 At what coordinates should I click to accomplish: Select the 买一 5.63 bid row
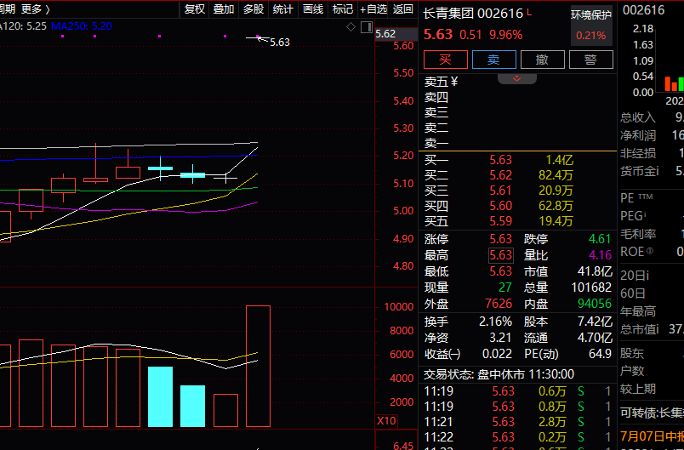(x=517, y=160)
